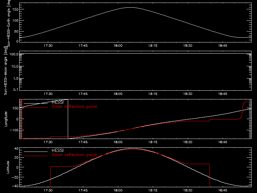
Task: Click -40 on Latitude y-axis
Action: click(x=15, y=186)
